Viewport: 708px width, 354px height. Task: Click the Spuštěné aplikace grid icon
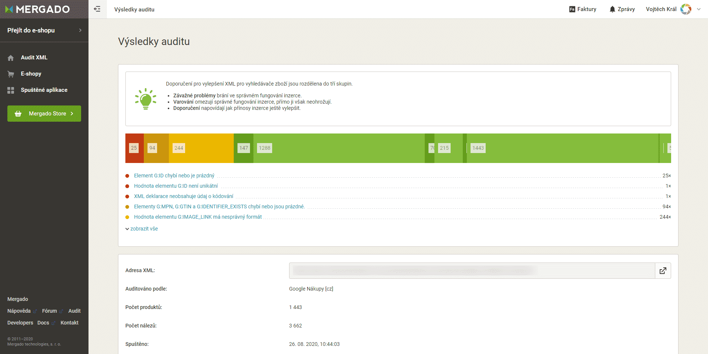[x=11, y=90]
